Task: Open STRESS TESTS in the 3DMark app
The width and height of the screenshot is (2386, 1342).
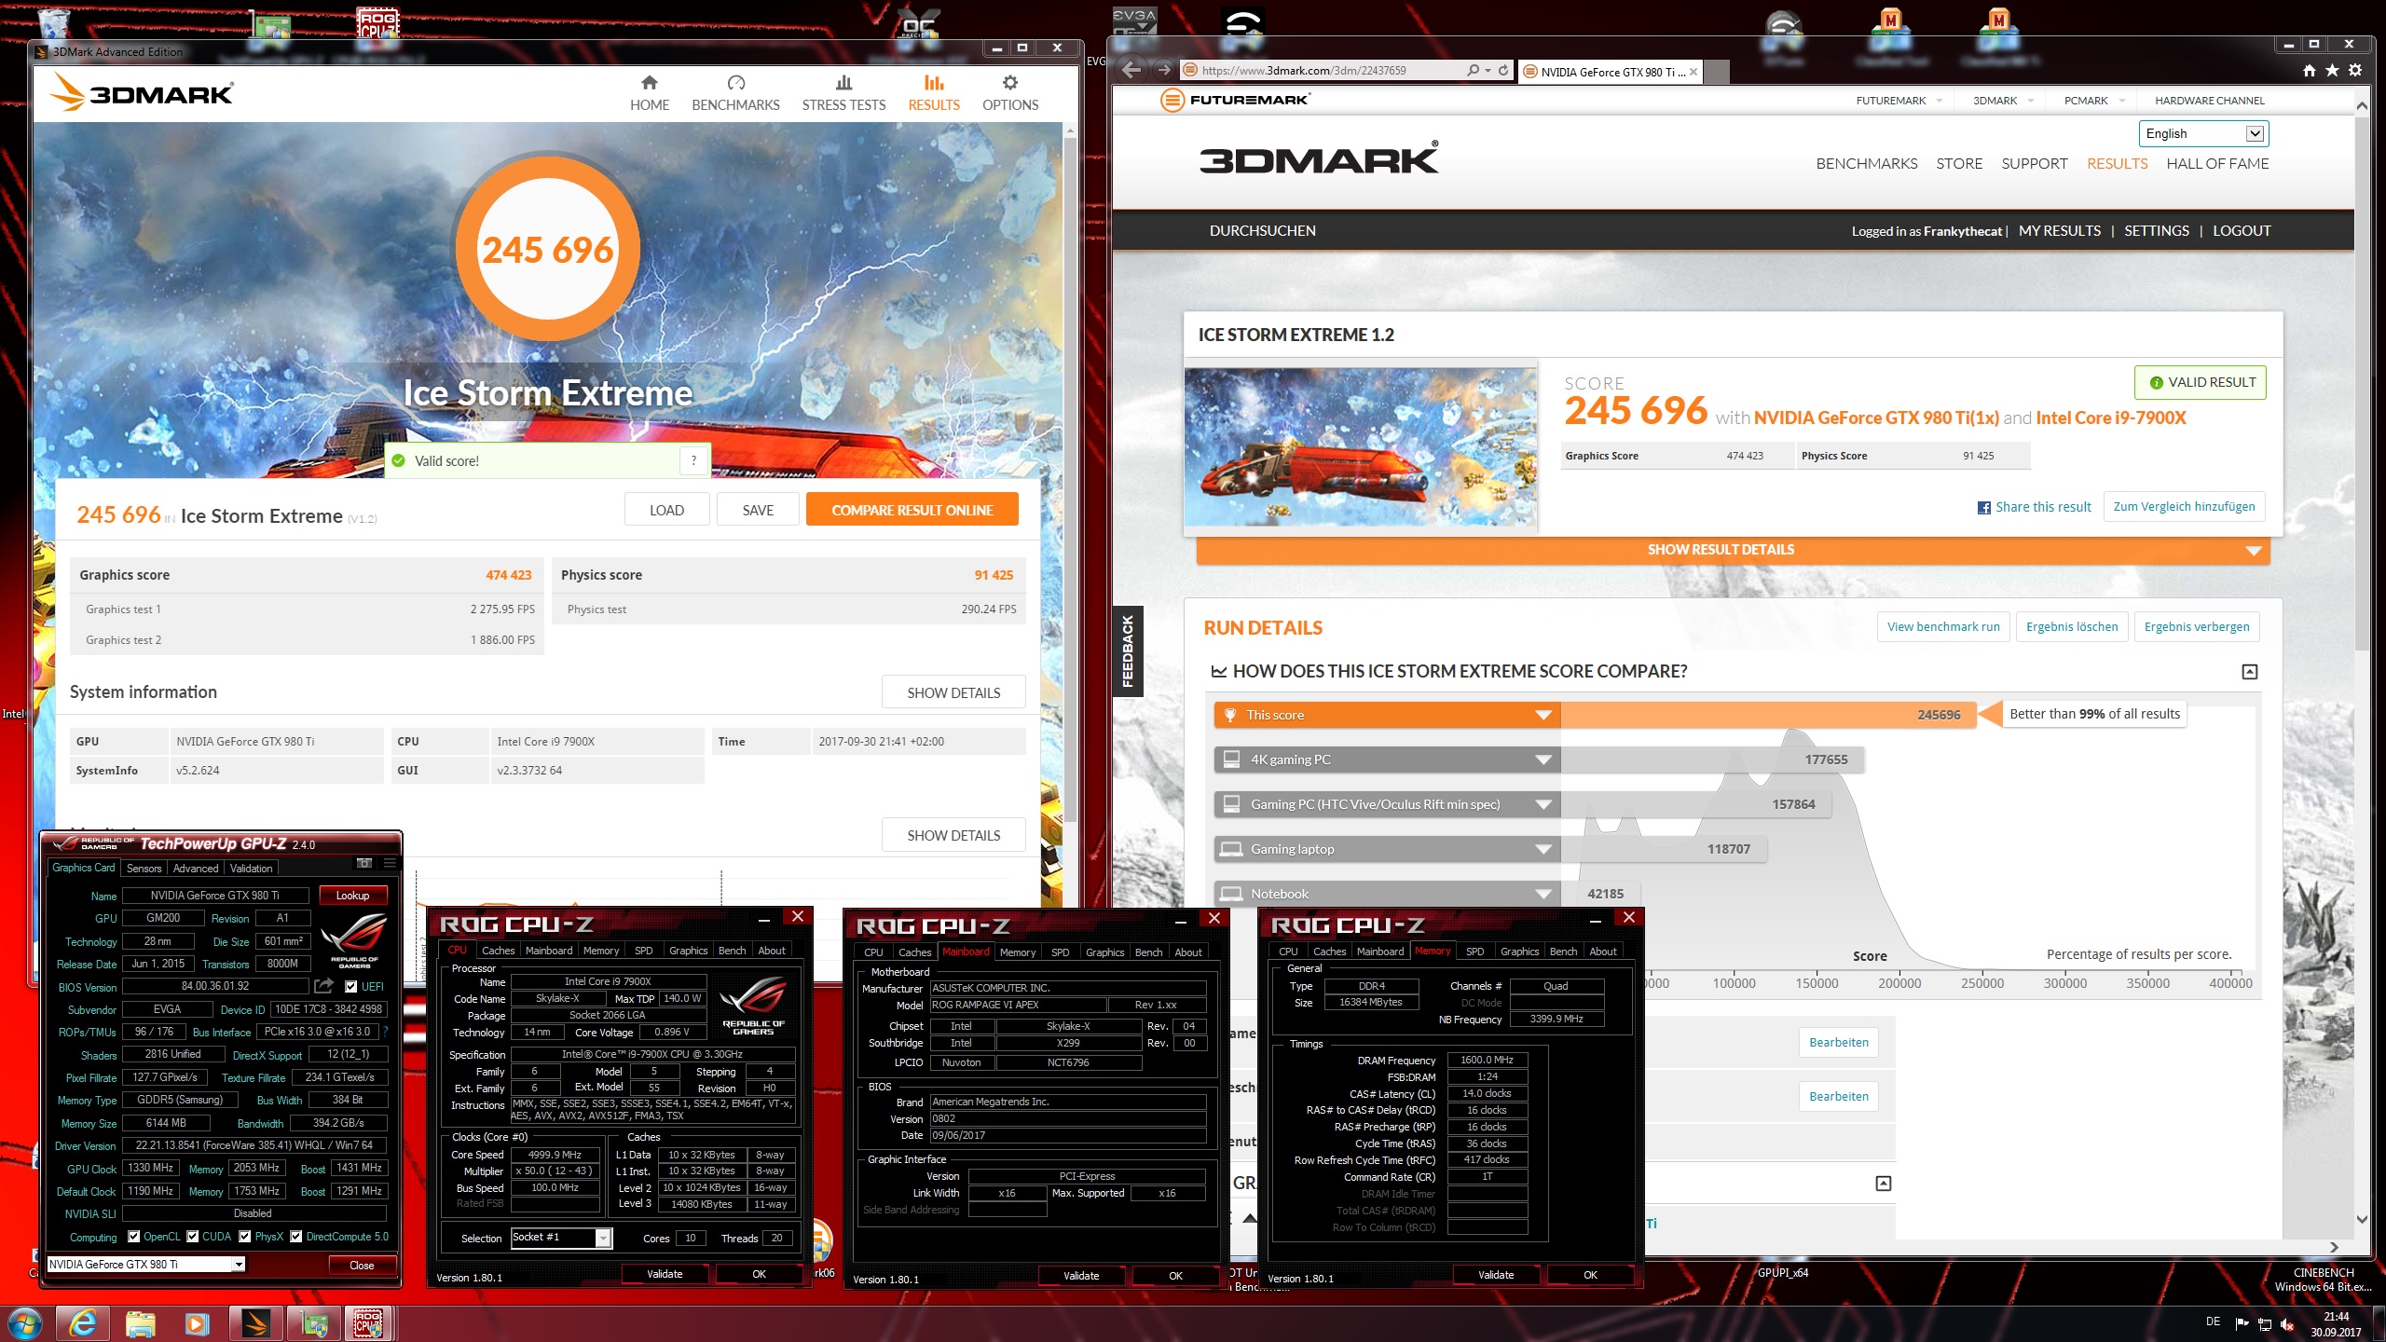Action: [x=843, y=93]
